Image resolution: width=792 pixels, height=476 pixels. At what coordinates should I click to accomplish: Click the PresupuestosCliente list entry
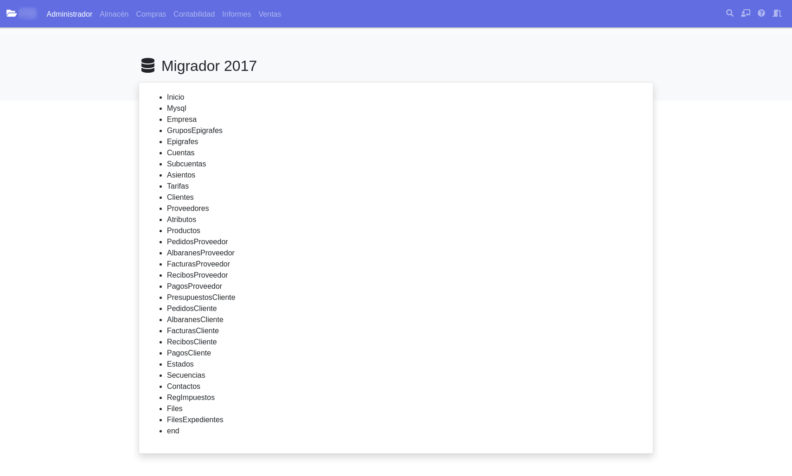[201, 297]
